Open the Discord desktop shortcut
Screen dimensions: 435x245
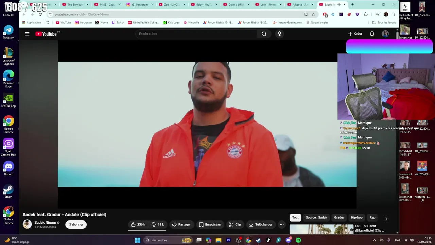tap(8, 169)
